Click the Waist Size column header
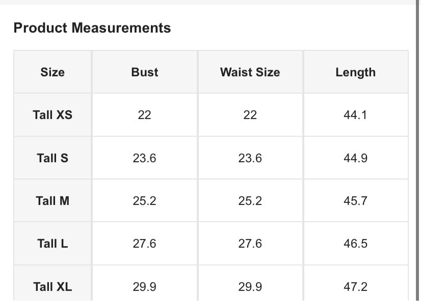The width and height of the screenshot is (421, 301). [250, 72]
